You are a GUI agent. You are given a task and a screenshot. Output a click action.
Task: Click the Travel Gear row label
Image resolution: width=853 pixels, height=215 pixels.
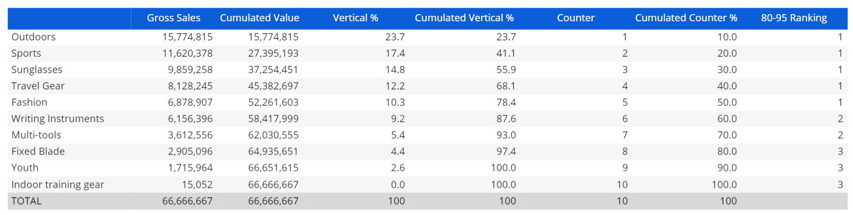pyautogui.click(x=38, y=86)
